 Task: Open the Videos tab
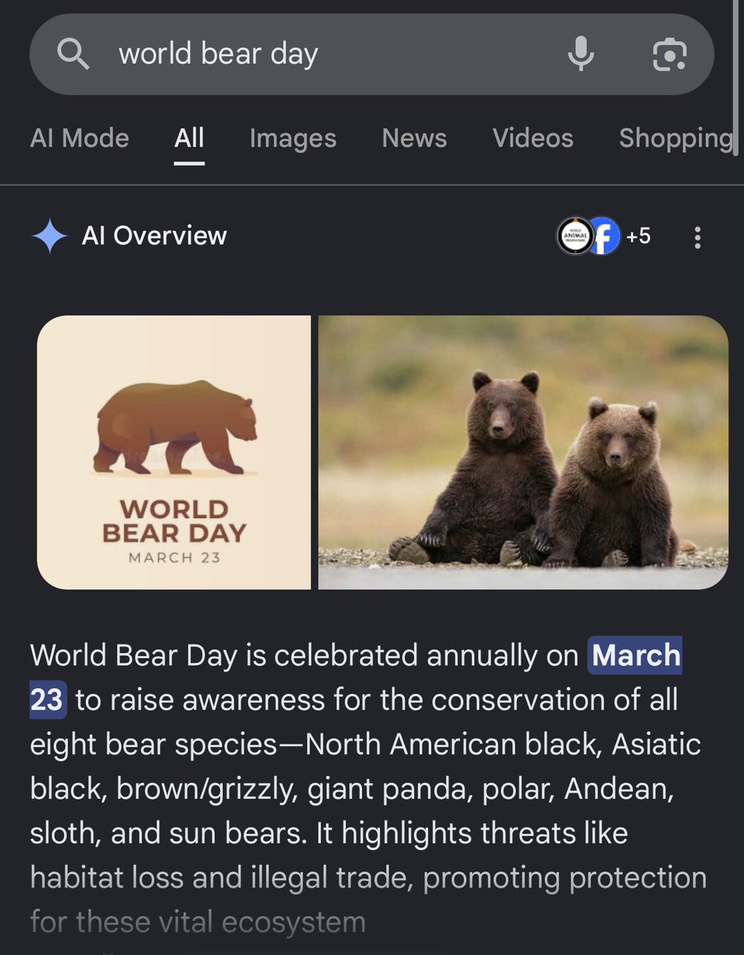533,139
